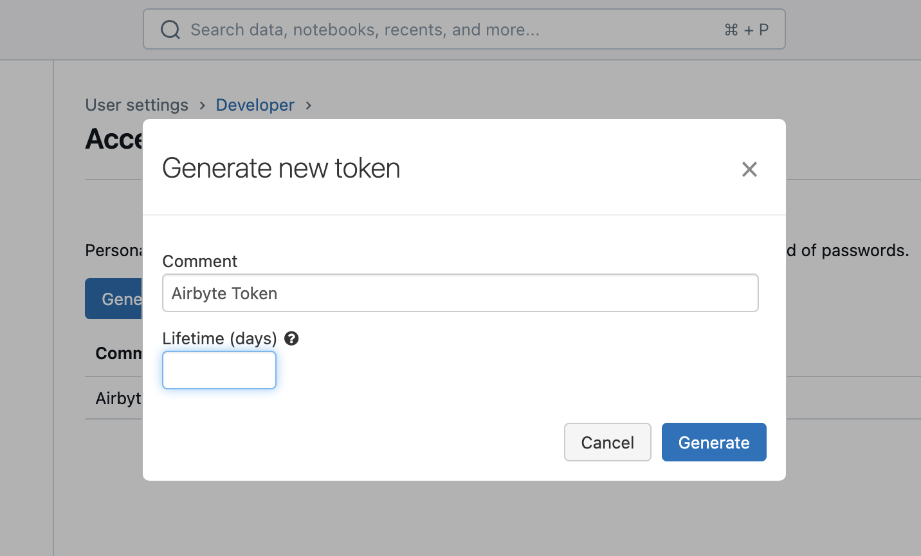
Task: Close the Generate new token dialog
Action: (749, 169)
